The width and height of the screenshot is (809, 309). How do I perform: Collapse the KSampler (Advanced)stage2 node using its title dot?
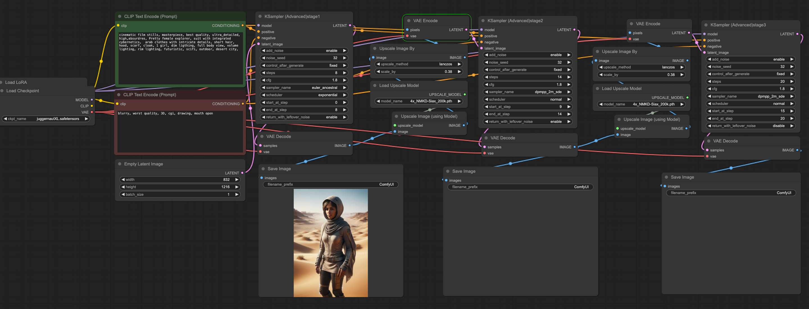tap(483, 21)
